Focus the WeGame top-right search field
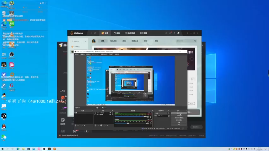 186,41
